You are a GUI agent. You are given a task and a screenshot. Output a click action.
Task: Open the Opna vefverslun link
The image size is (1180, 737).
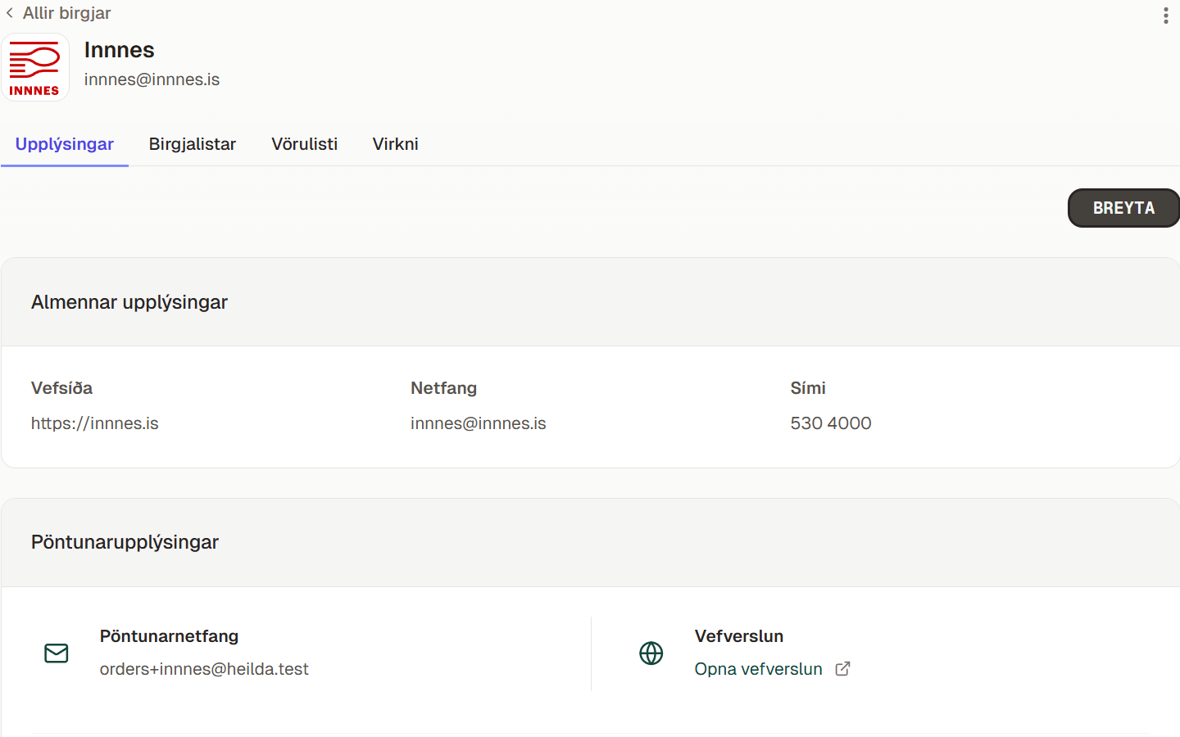tap(759, 669)
